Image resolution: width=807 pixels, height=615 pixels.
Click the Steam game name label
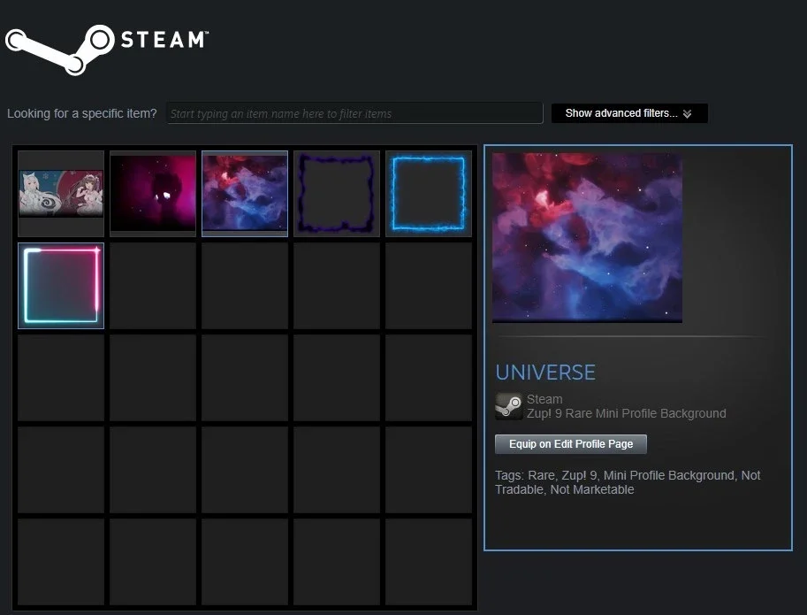(544, 399)
